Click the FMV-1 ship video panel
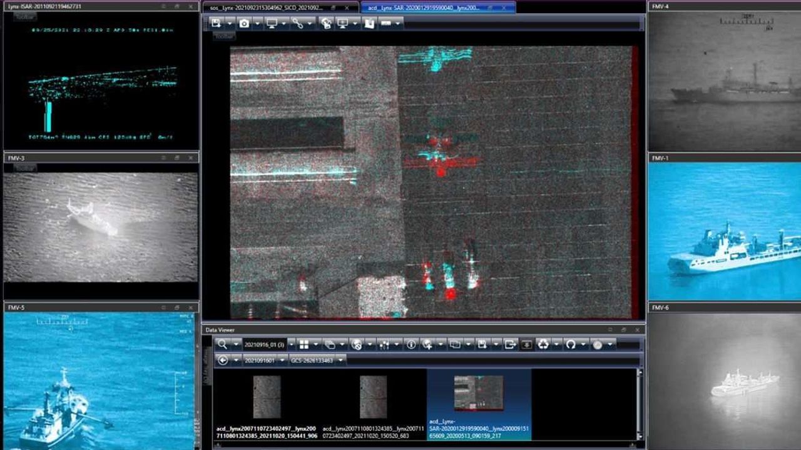Screen dimensions: 801x450 point(724,231)
